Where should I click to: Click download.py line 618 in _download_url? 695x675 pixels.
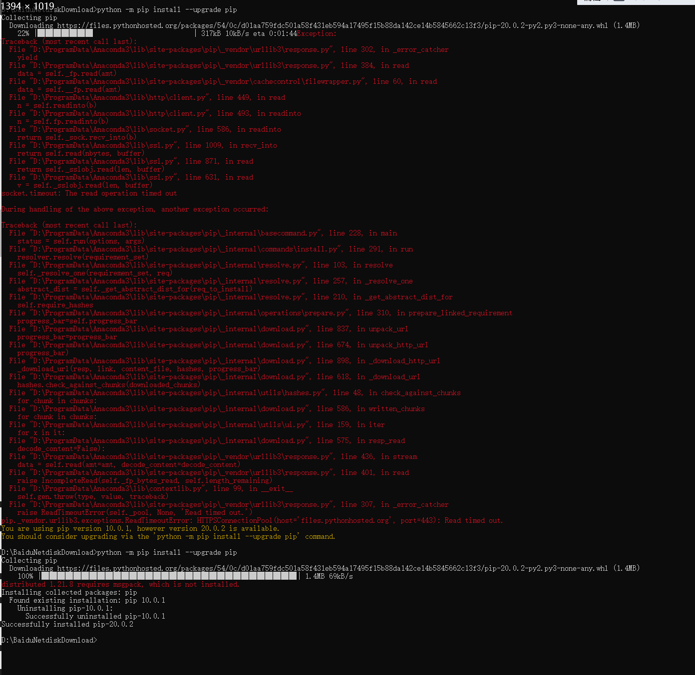(215, 377)
